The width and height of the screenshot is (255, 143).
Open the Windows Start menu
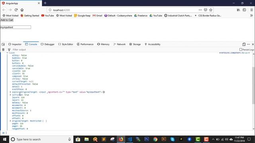pos(4,139)
